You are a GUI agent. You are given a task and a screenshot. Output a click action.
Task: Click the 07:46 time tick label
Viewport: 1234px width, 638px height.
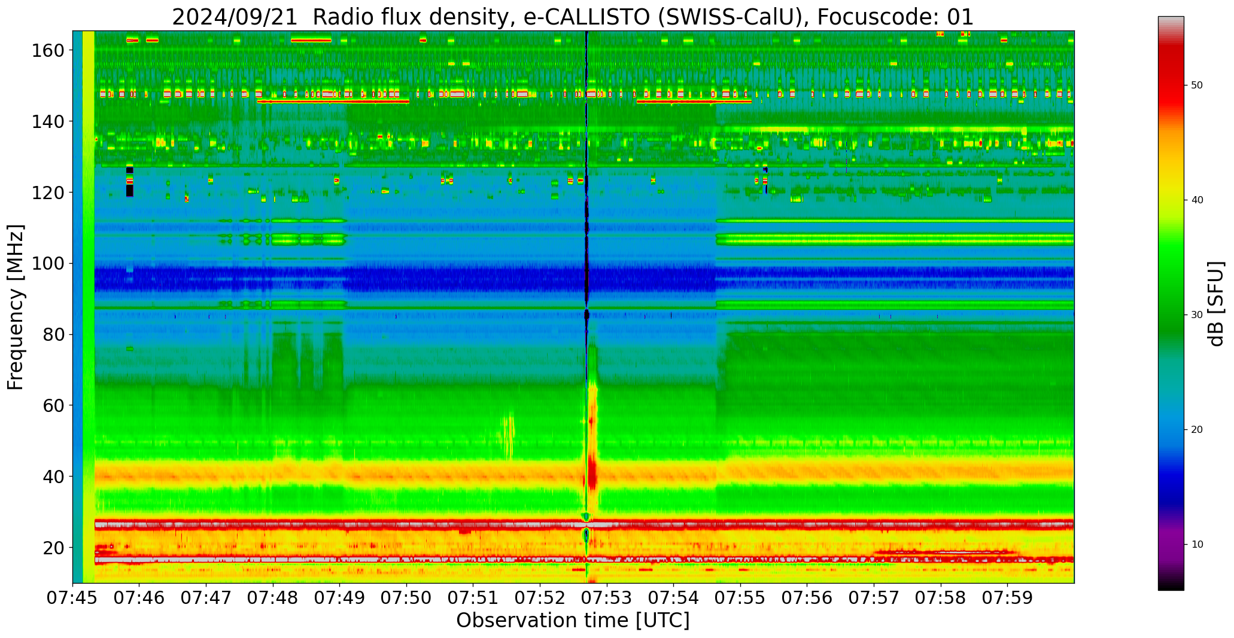pos(139,598)
